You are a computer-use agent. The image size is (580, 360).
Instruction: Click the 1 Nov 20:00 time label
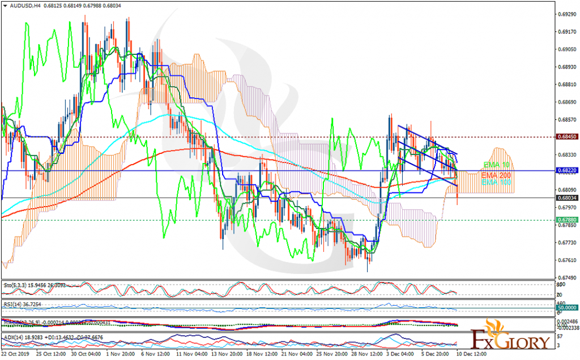pos(121,354)
